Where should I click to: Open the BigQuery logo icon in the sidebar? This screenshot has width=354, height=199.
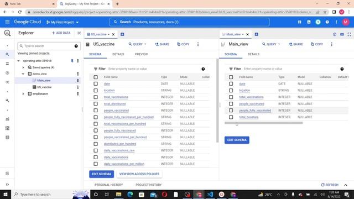tap(7, 33)
